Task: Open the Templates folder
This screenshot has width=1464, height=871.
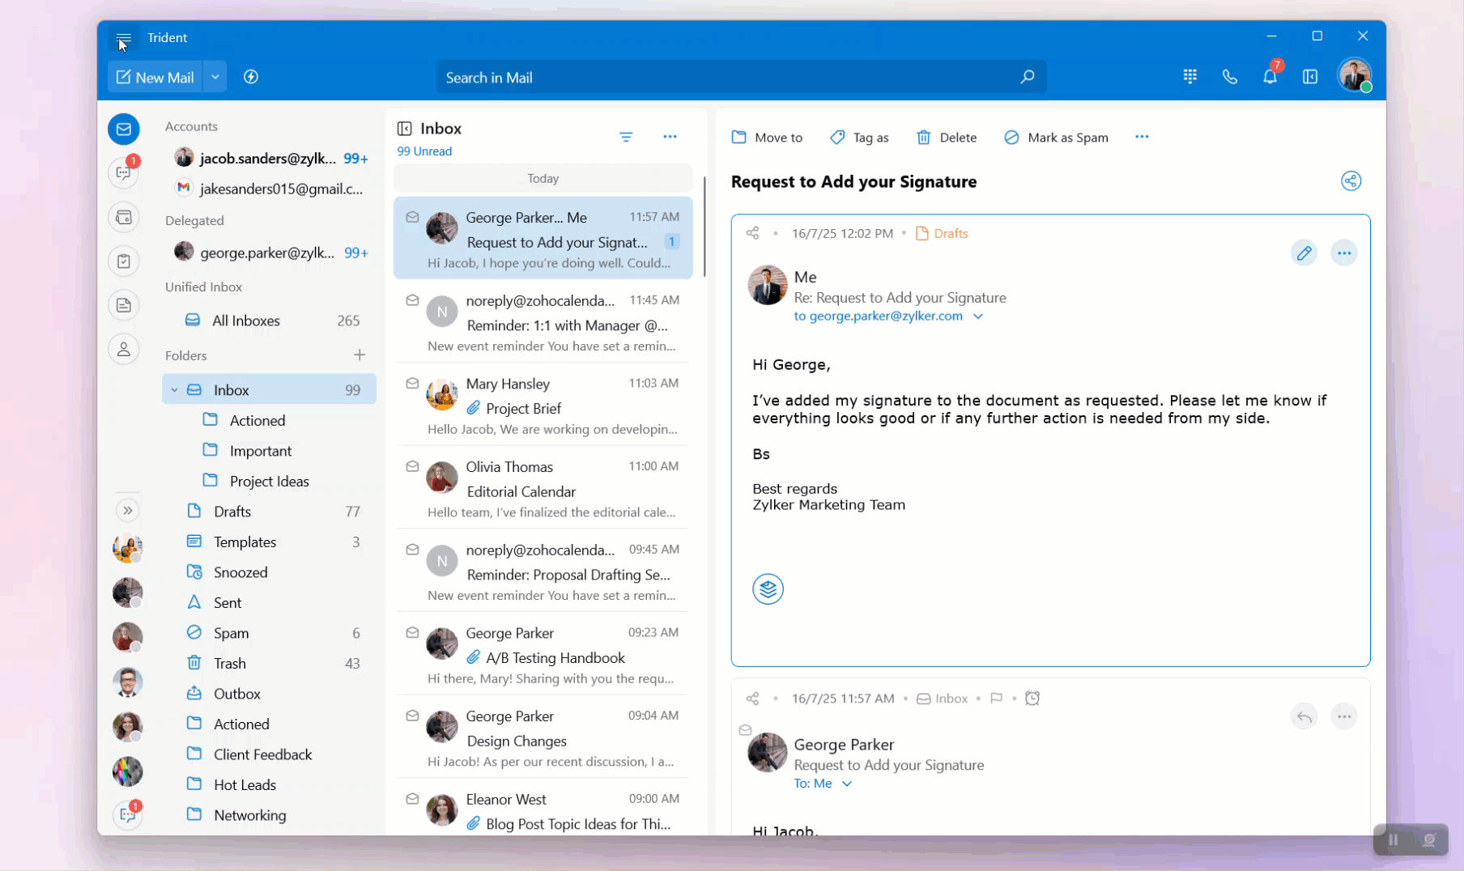Action: (270, 542)
